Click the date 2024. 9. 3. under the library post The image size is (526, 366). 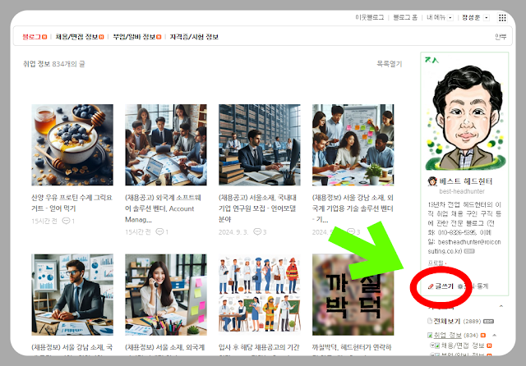click(233, 231)
